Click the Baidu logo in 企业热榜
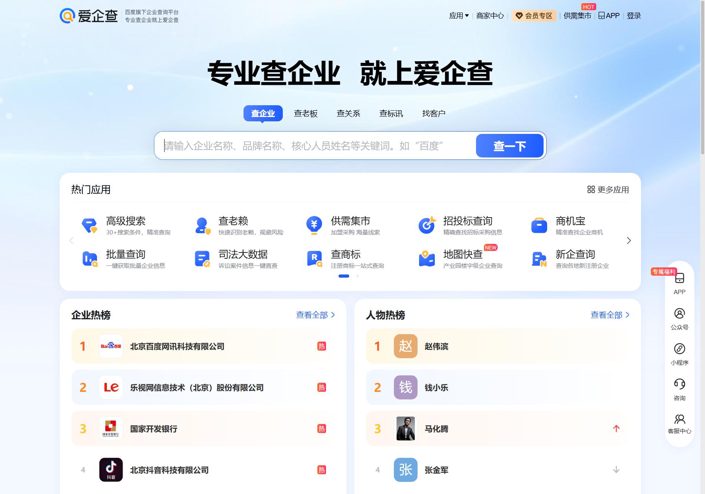Screen dimensions: 705x494 (x=111, y=346)
